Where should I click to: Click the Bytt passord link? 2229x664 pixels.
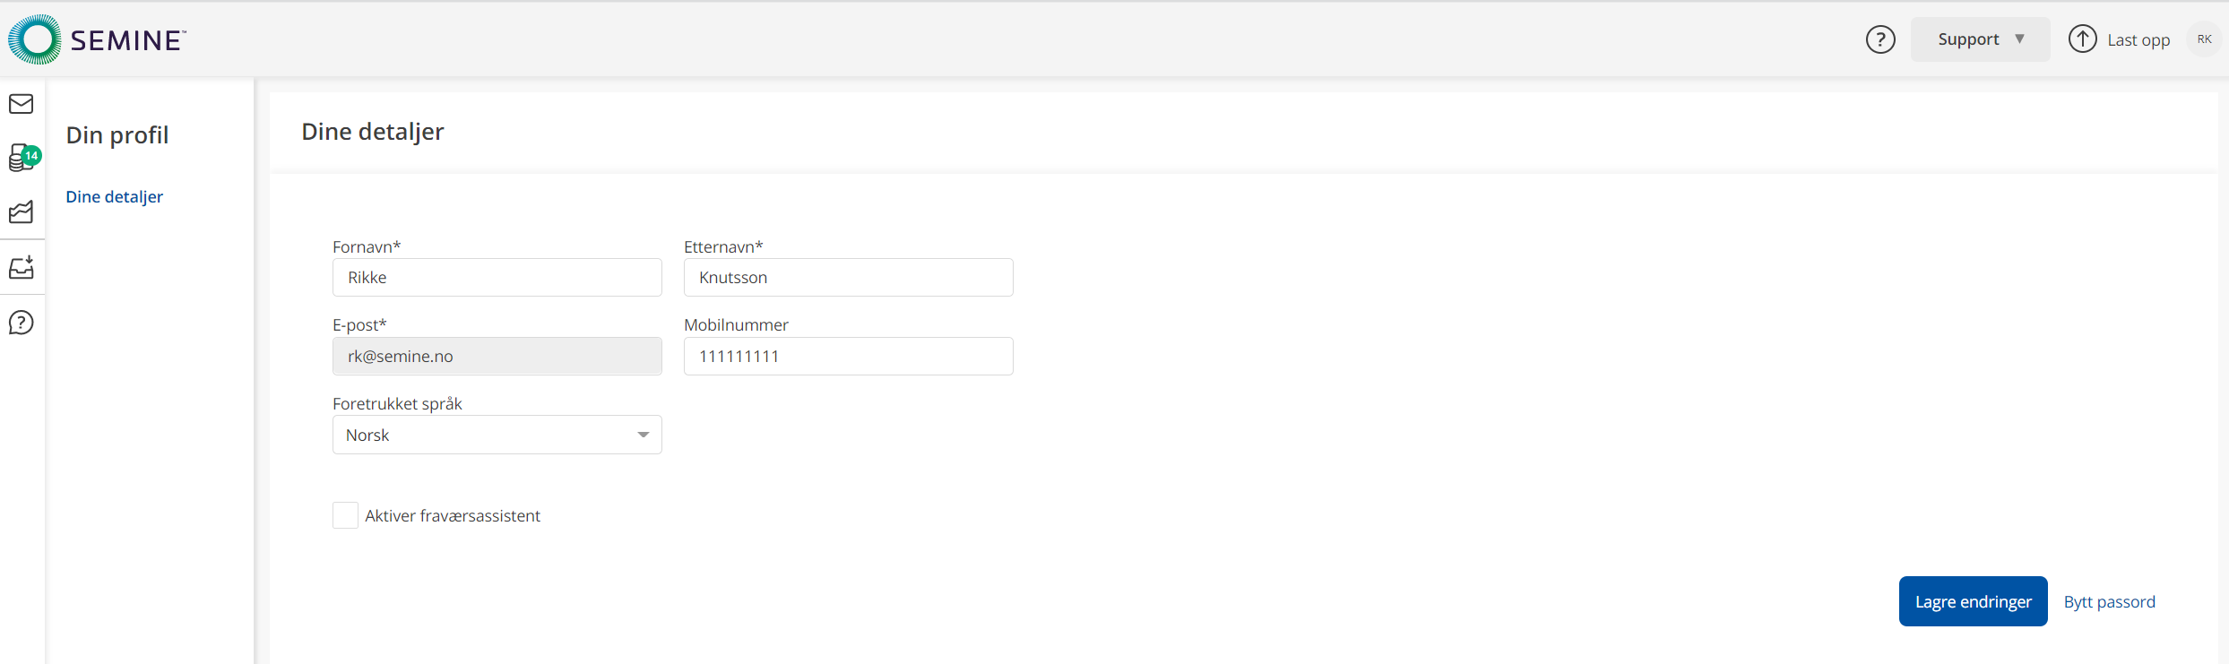pos(2109,602)
